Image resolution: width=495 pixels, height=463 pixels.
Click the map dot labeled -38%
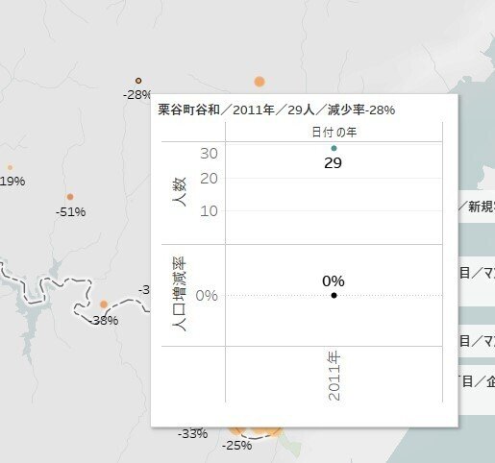(x=104, y=305)
